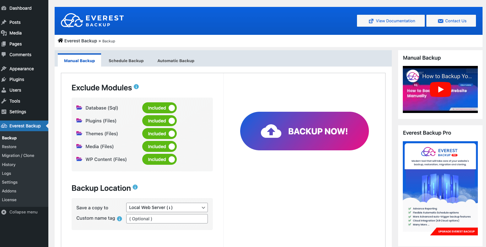Exclude Themes (Files) using its toggle
The width and height of the screenshot is (486, 247).
click(x=159, y=133)
